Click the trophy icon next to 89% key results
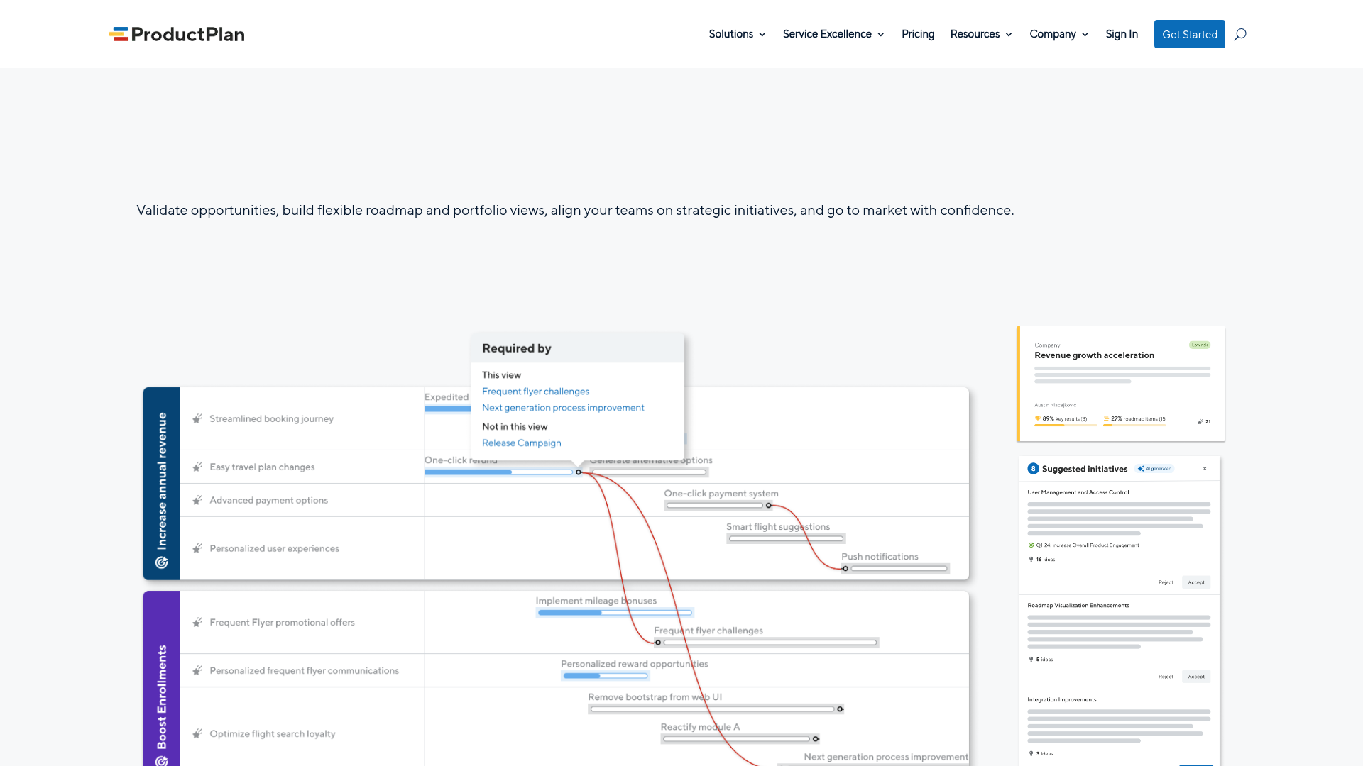 click(x=1039, y=419)
